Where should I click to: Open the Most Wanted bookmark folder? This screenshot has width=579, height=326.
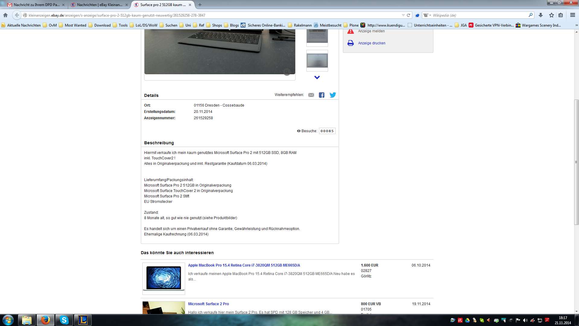click(x=72, y=25)
